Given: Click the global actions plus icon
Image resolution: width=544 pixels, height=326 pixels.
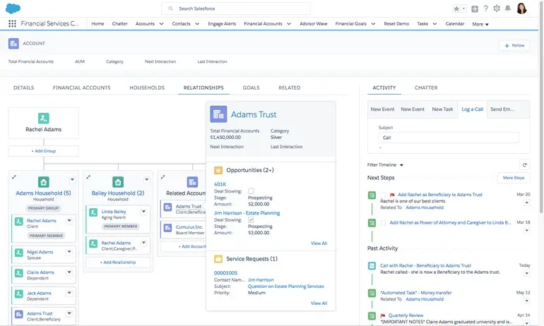Looking at the screenshot, I should click(475, 8).
